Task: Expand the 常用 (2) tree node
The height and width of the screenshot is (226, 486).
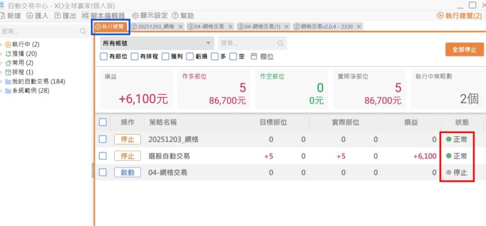Action: coord(2,63)
